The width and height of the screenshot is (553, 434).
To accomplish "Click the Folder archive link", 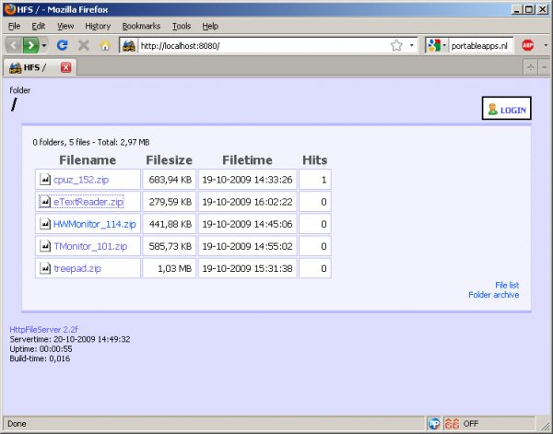I will pos(493,295).
